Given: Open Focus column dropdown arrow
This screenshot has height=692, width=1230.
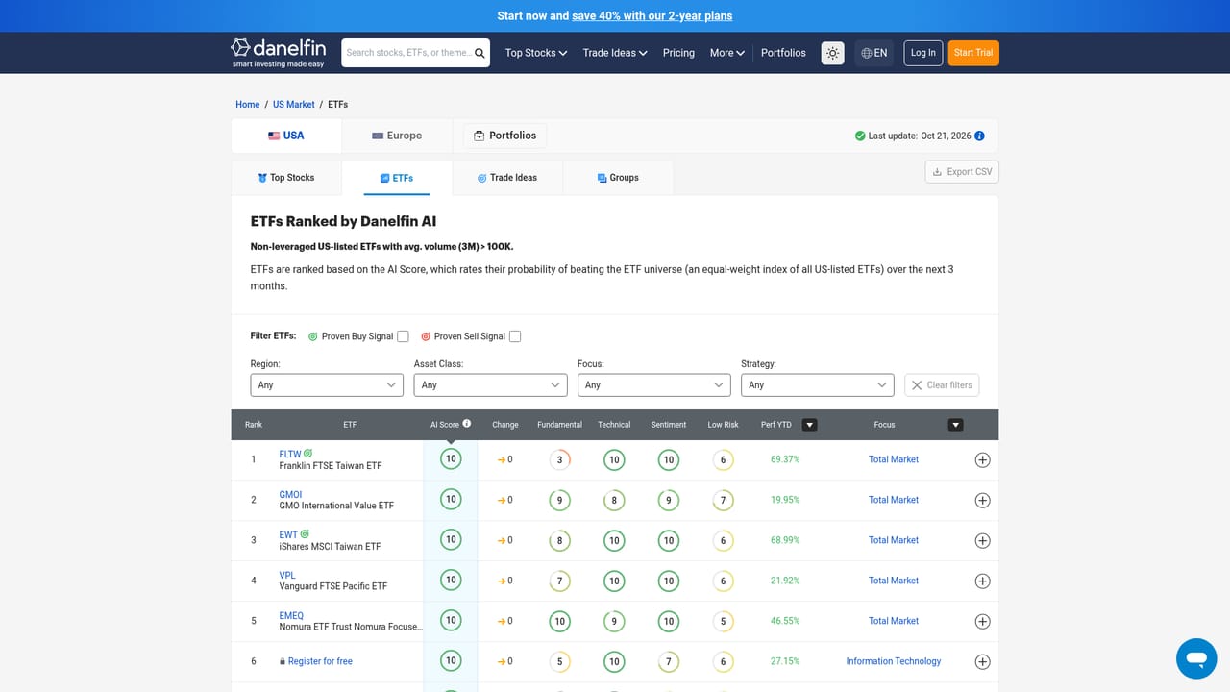Looking at the screenshot, I should pyautogui.click(x=955, y=425).
